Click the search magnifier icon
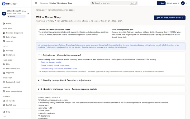Viewport: 190px width, 119px height. [x=93, y=3]
